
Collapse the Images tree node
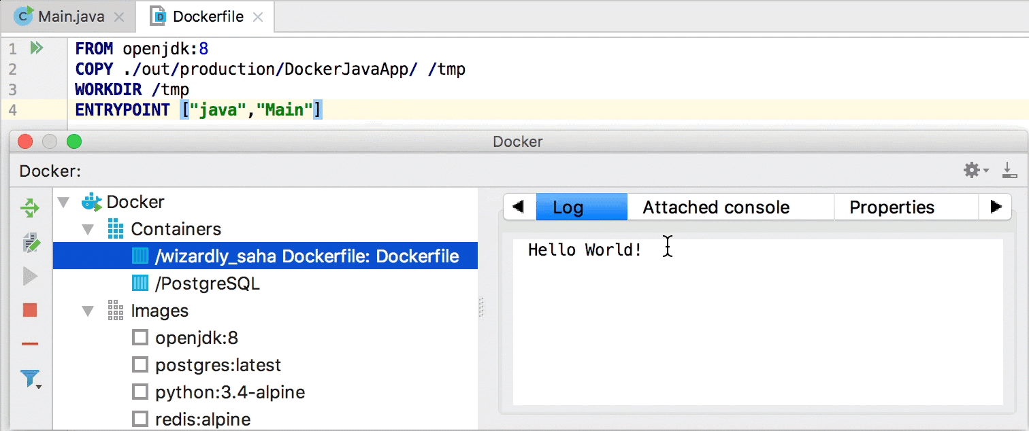click(87, 311)
